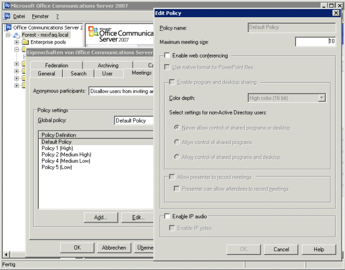The height and width of the screenshot is (270, 345).
Task: Select Policy 4 (Medium Low) in the list
Action: click(x=66, y=161)
